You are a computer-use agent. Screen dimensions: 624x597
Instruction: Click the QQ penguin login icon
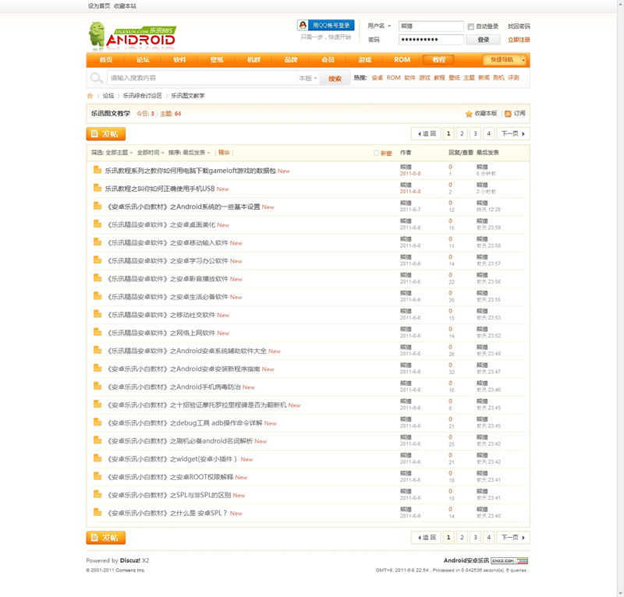click(303, 25)
